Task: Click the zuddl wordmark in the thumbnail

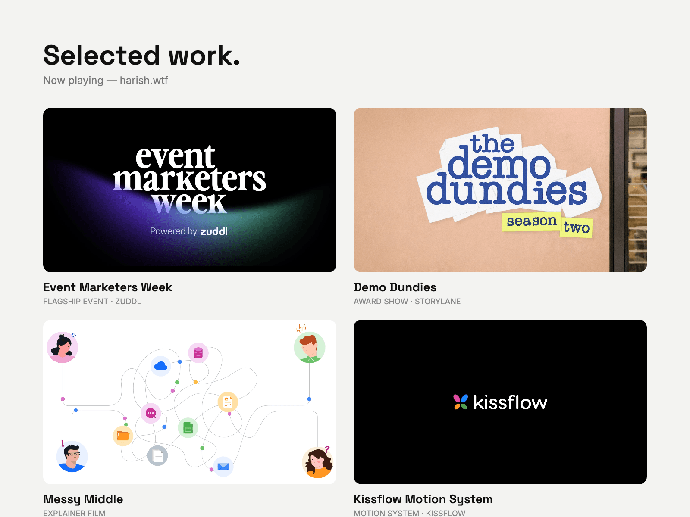Action: click(x=214, y=231)
